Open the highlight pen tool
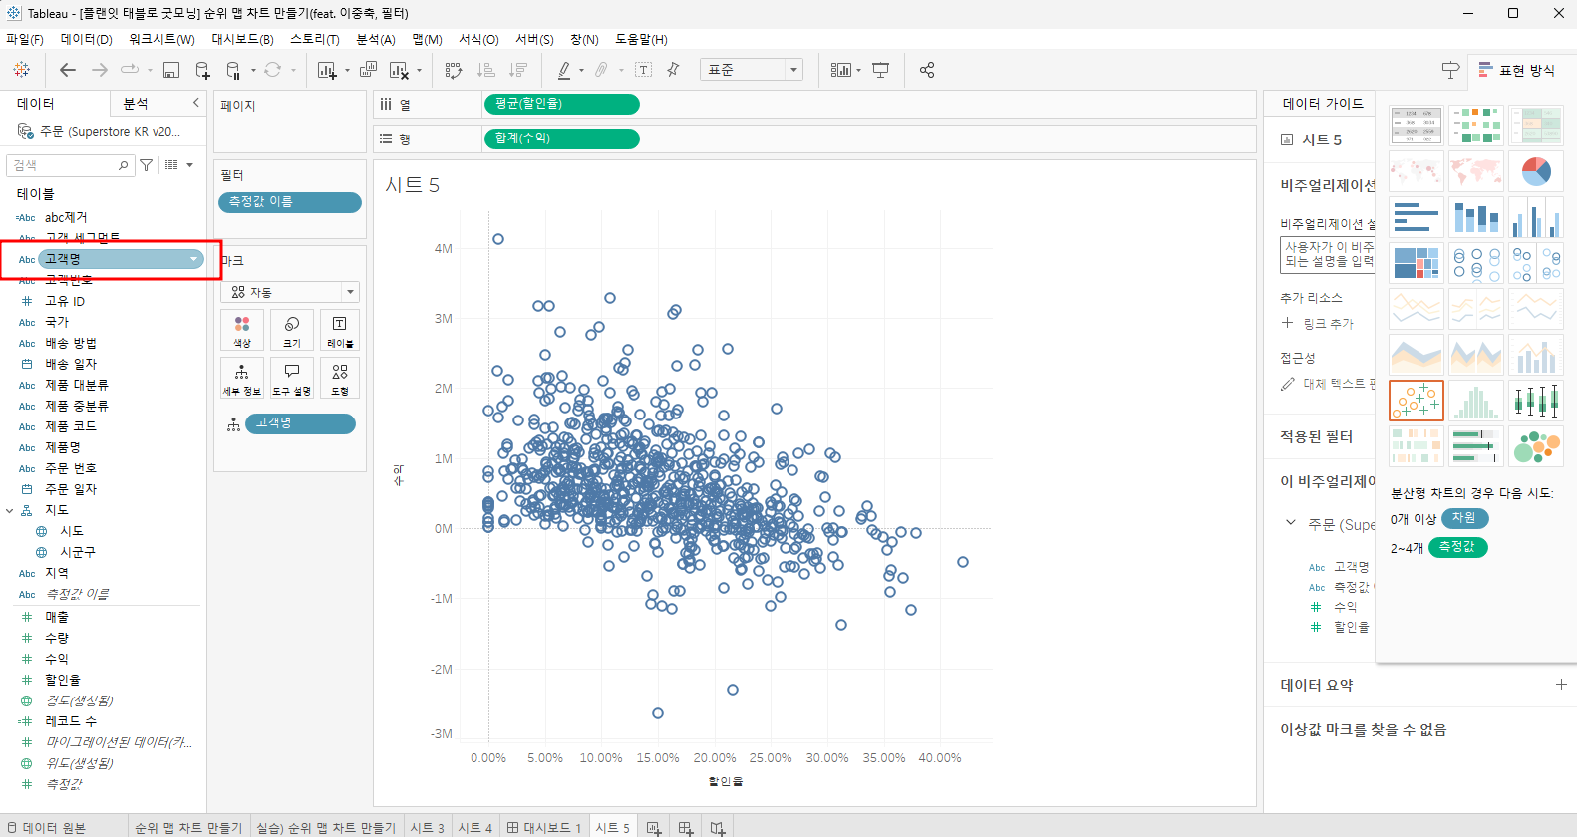The height and width of the screenshot is (837, 1577). point(564,70)
